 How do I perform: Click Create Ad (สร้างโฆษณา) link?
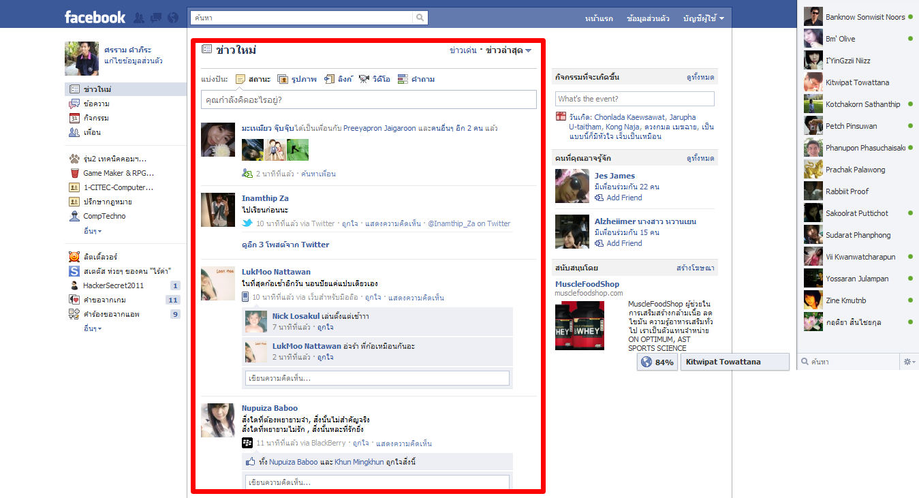click(696, 268)
